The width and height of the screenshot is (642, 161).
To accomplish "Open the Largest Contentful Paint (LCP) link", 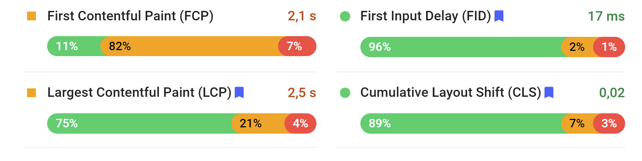I will point(139,93).
